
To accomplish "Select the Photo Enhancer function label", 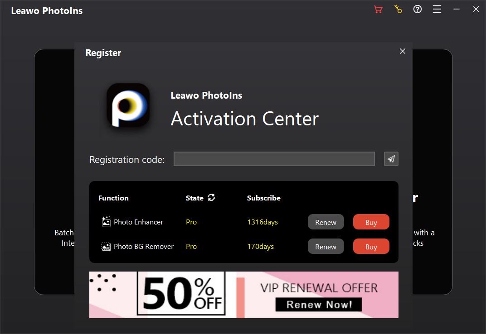I will (138, 222).
